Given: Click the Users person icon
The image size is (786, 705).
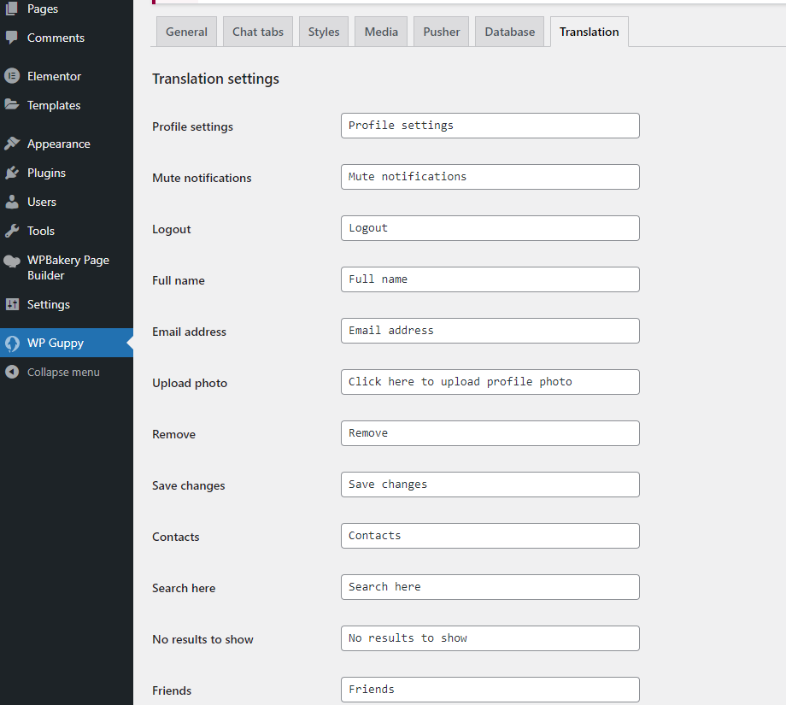Looking at the screenshot, I should point(12,202).
